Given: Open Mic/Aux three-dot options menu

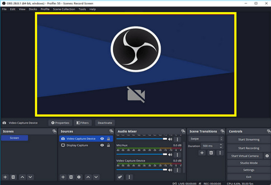Looking at the screenshot, I should [178, 155].
